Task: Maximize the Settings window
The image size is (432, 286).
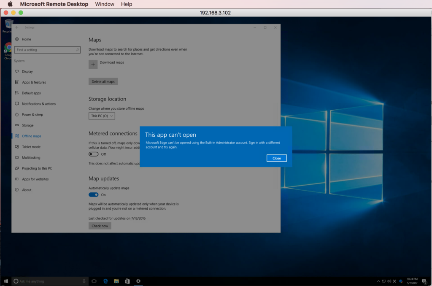Action: (265, 27)
